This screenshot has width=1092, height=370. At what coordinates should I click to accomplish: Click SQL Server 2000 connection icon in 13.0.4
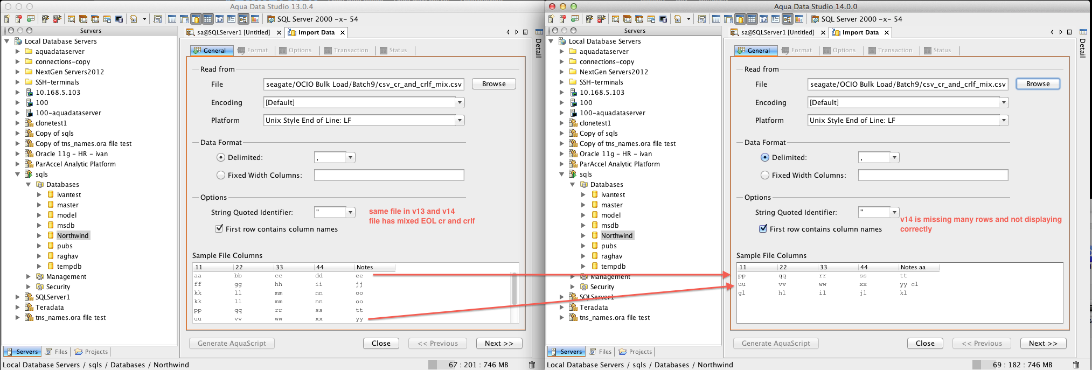(271, 19)
